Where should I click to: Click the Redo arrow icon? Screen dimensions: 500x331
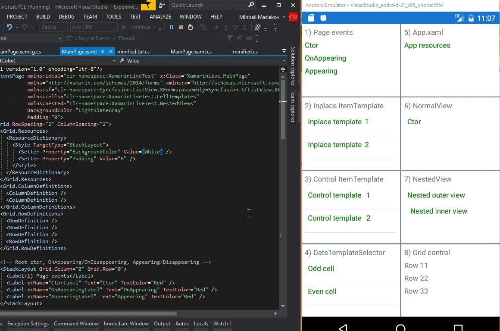click(x=25, y=27)
